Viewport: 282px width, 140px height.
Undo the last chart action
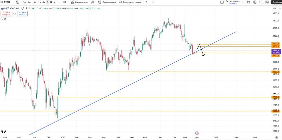(x=147, y=2)
